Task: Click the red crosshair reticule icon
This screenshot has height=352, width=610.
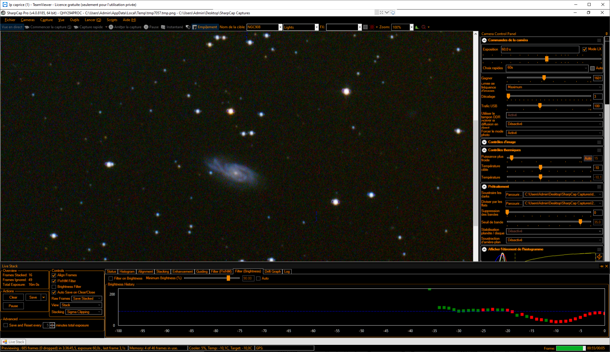Action: 372,27
